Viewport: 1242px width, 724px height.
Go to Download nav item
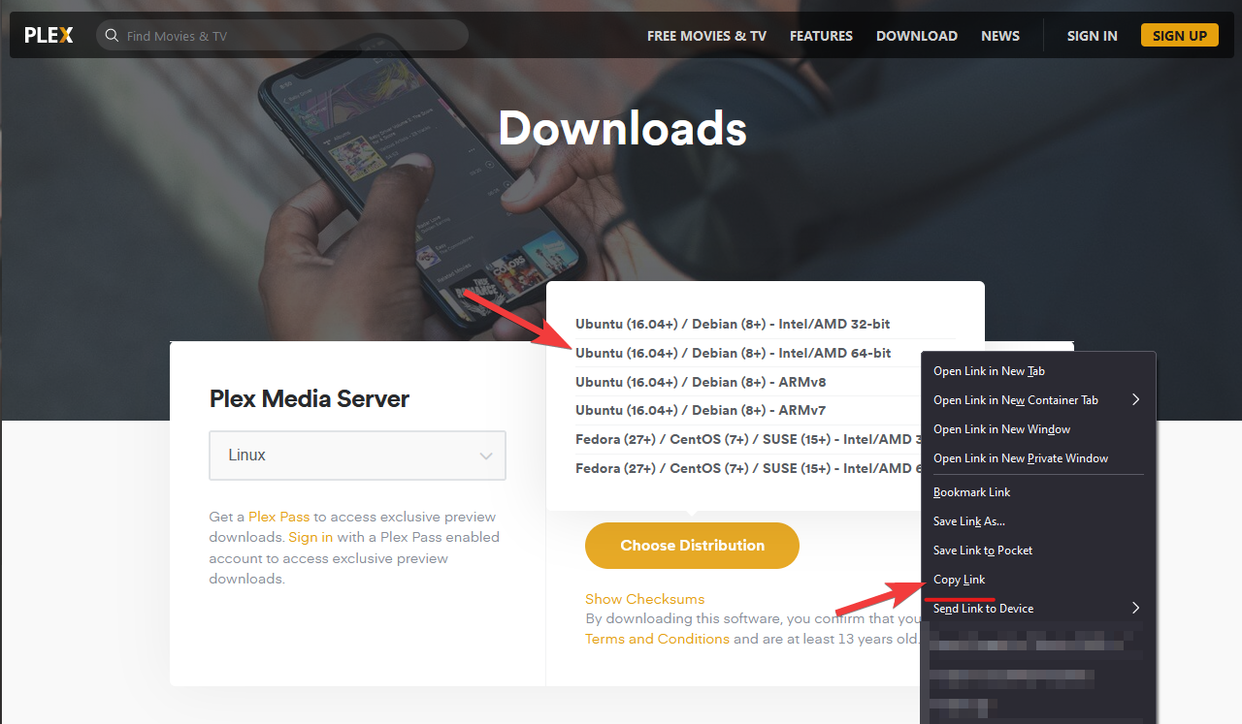[917, 36]
